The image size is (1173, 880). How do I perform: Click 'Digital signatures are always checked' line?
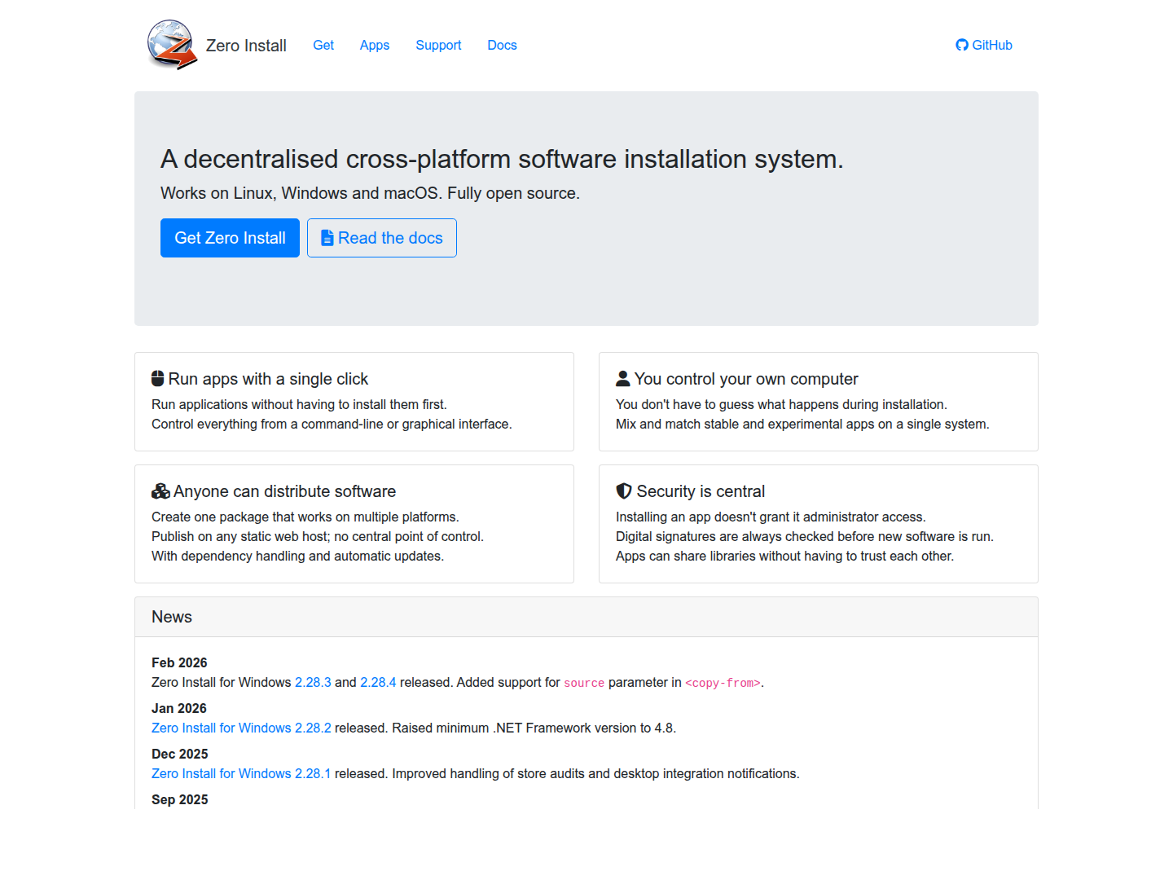pos(805,536)
